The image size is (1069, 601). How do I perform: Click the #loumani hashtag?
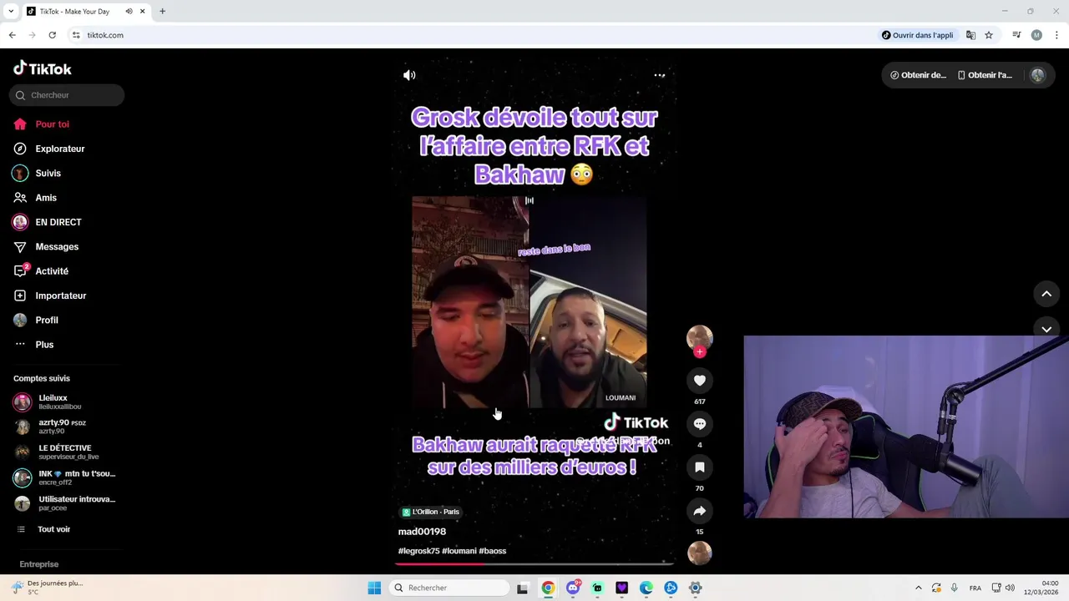(x=459, y=551)
